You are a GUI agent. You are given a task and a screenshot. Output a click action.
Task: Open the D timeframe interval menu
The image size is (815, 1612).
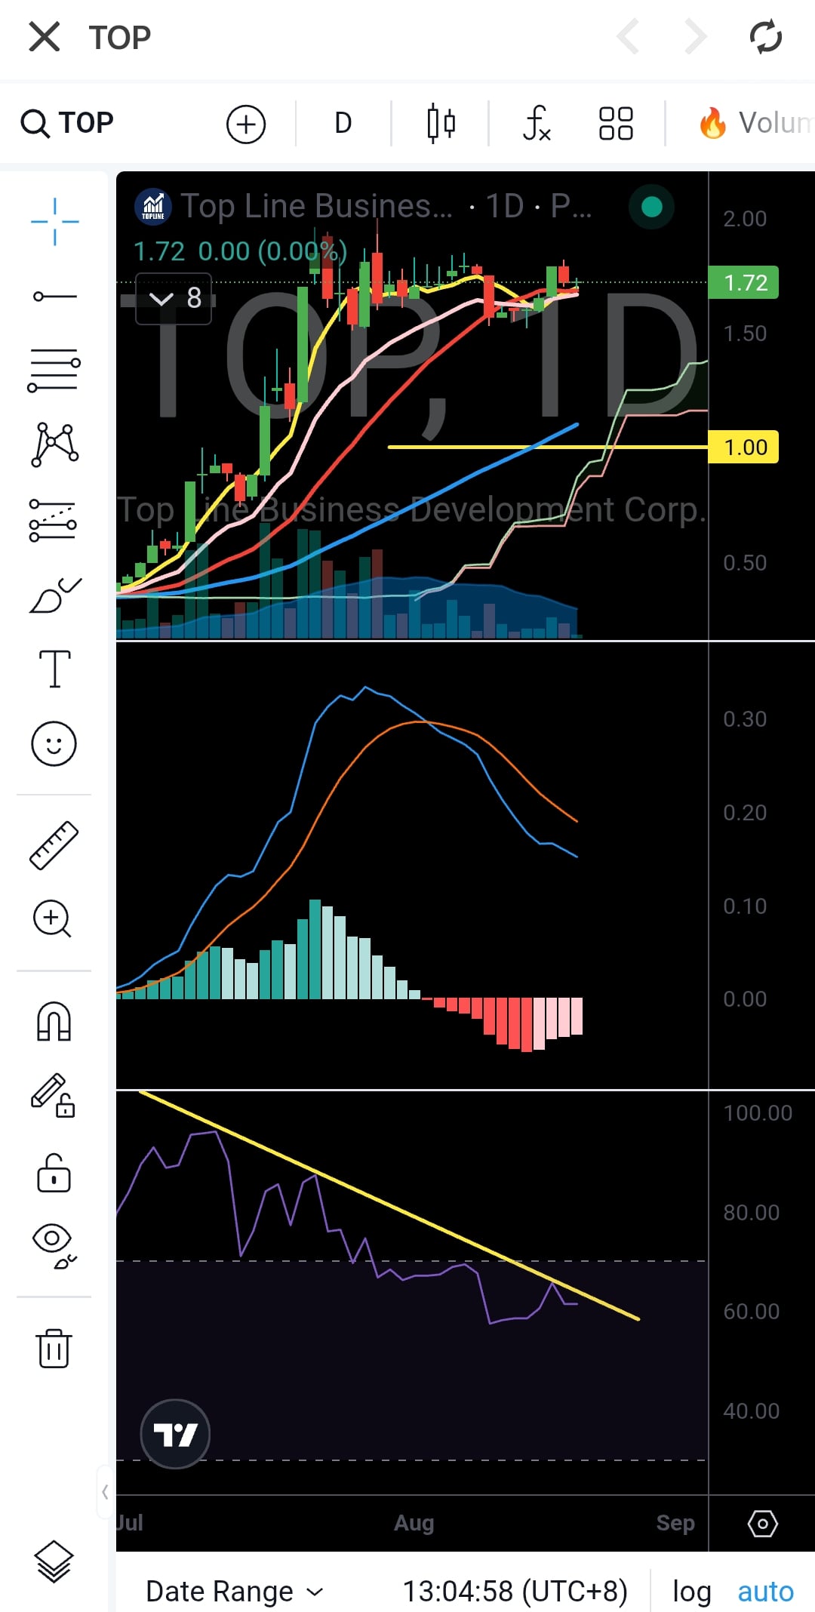343,123
